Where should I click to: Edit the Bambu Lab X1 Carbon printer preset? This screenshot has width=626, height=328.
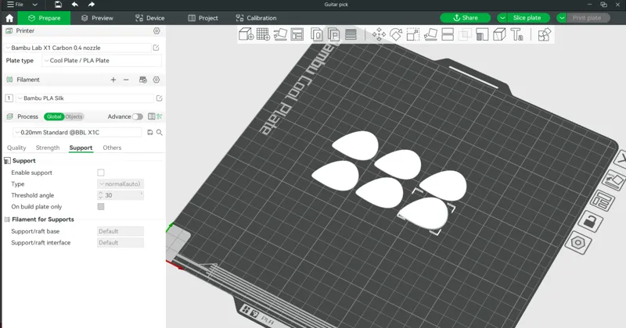click(156, 48)
